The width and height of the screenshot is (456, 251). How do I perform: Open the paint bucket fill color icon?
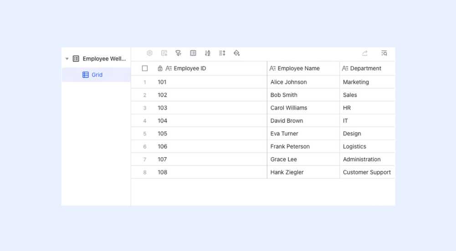click(x=236, y=53)
